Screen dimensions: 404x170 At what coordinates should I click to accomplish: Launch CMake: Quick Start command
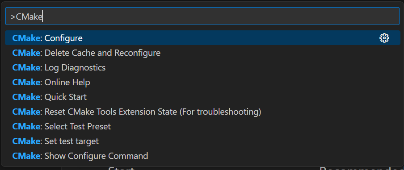click(202, 97)
